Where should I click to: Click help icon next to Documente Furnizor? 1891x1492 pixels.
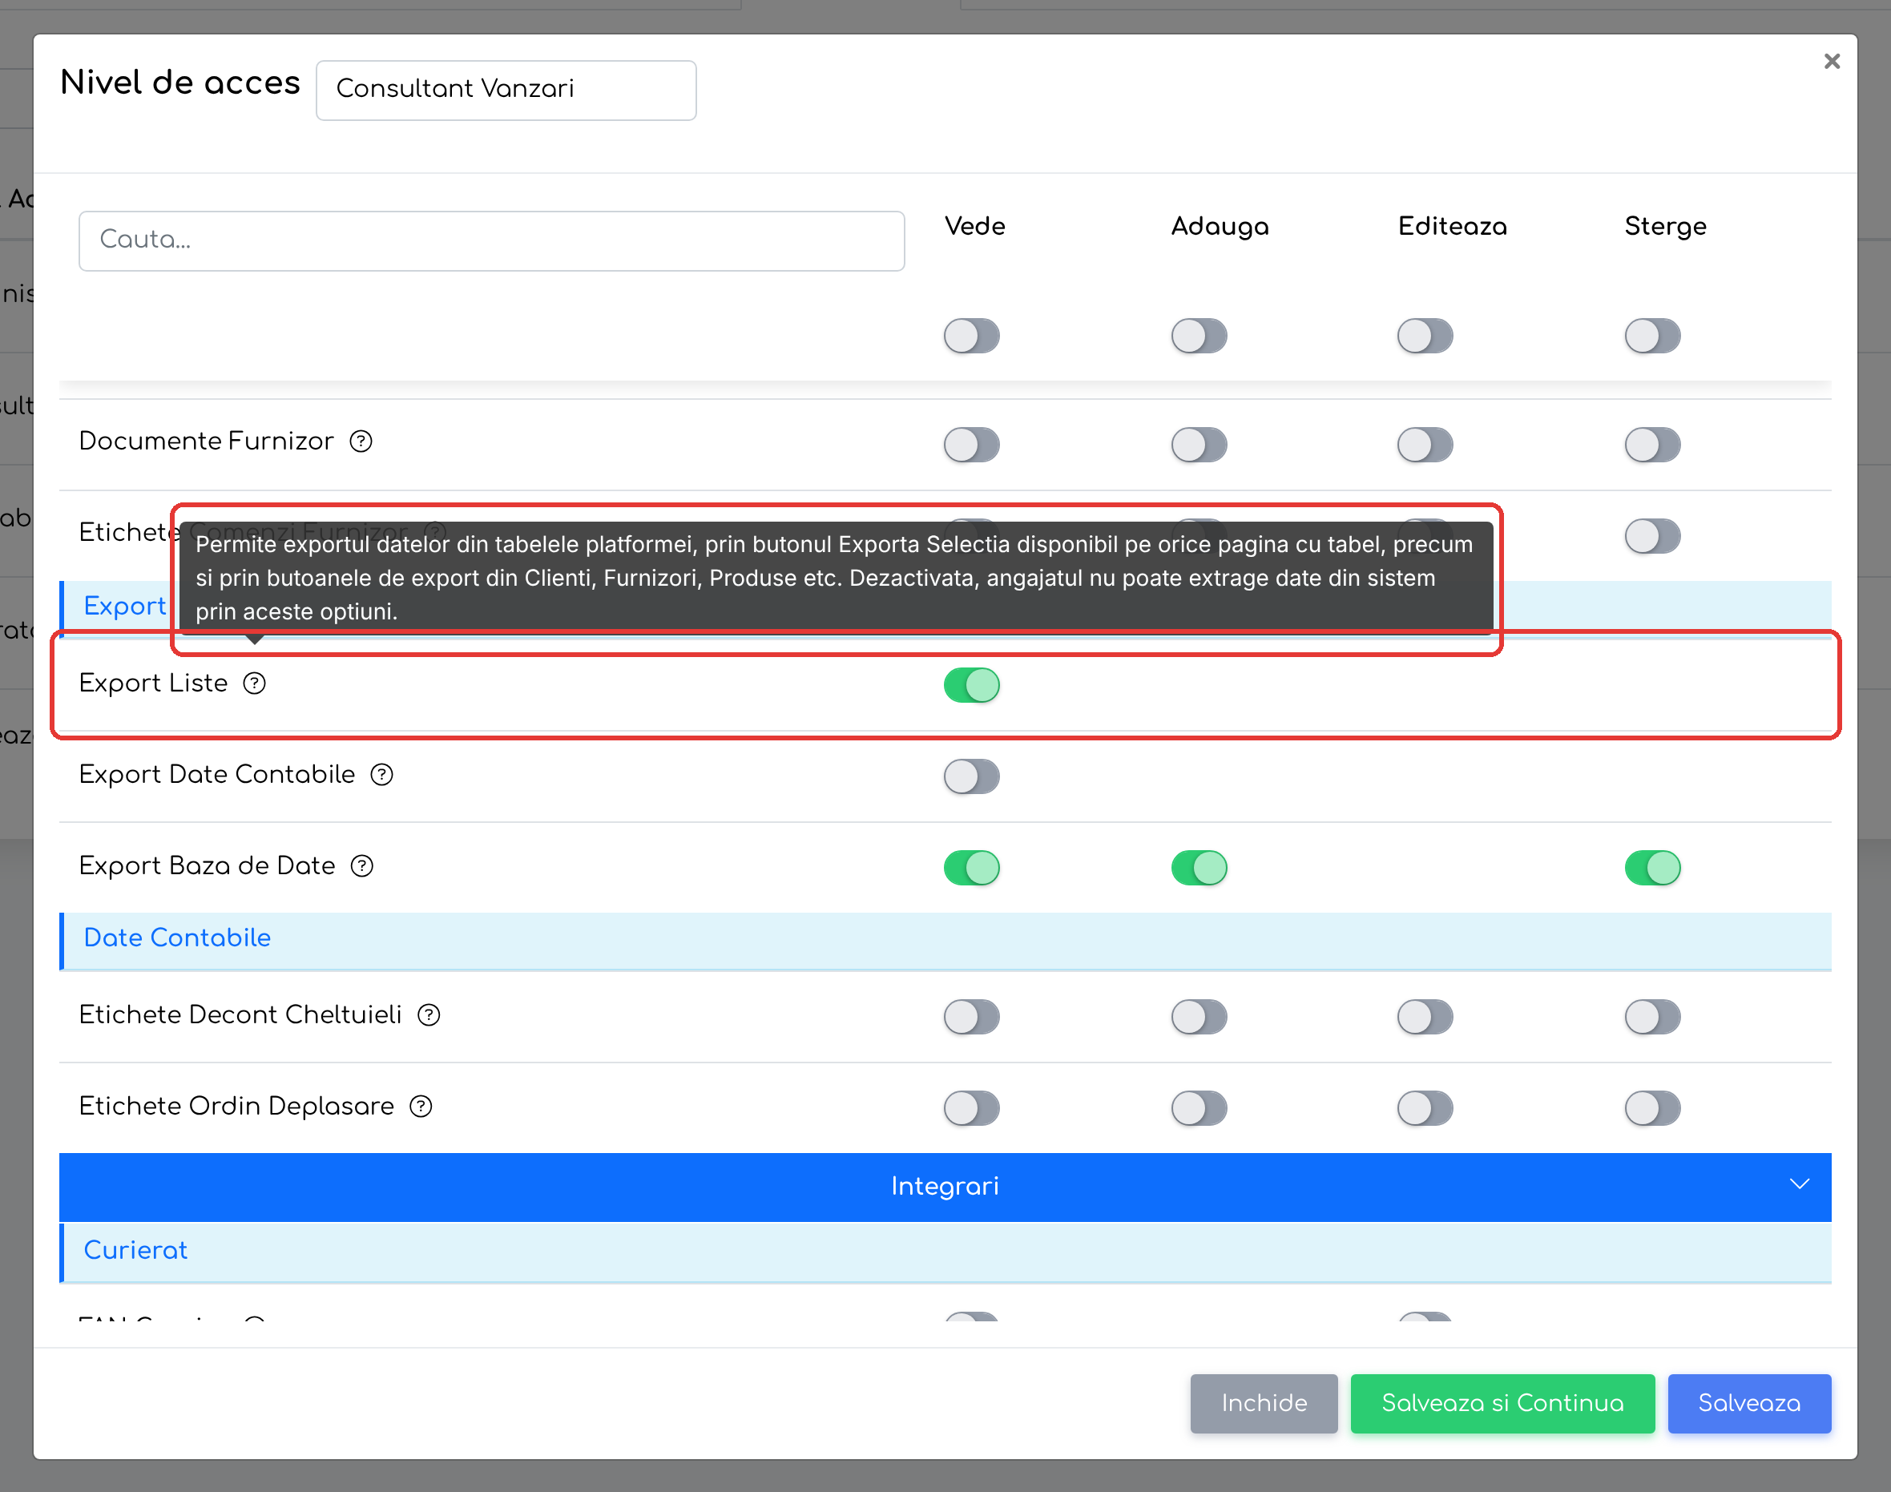click(x=361, y=442)
